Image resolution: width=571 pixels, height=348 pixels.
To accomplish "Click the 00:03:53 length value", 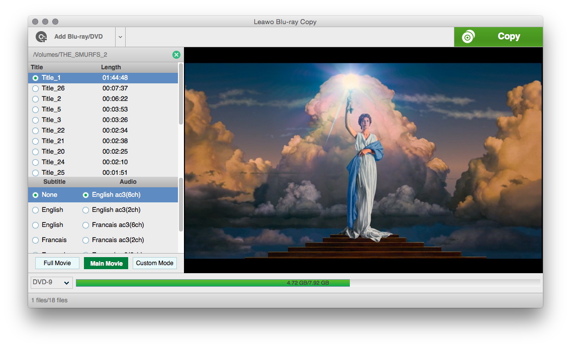I will (x=115, y=109).
